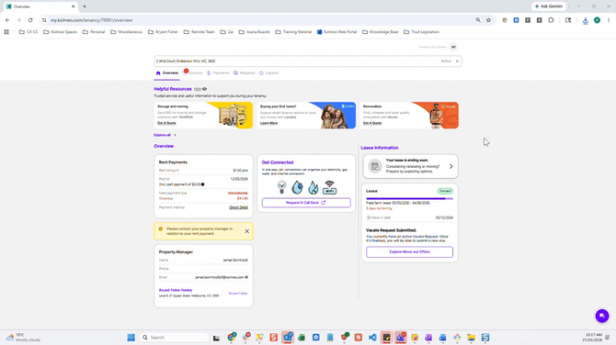Open the Bryant Fisher Hanley agency link
The image size is (616, 345).
[176, 290]
